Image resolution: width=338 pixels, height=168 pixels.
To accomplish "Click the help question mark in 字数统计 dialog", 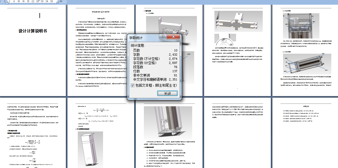I will 163,37.
